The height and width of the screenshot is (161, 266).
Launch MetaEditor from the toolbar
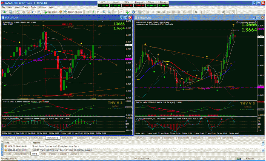click(60, 12)
